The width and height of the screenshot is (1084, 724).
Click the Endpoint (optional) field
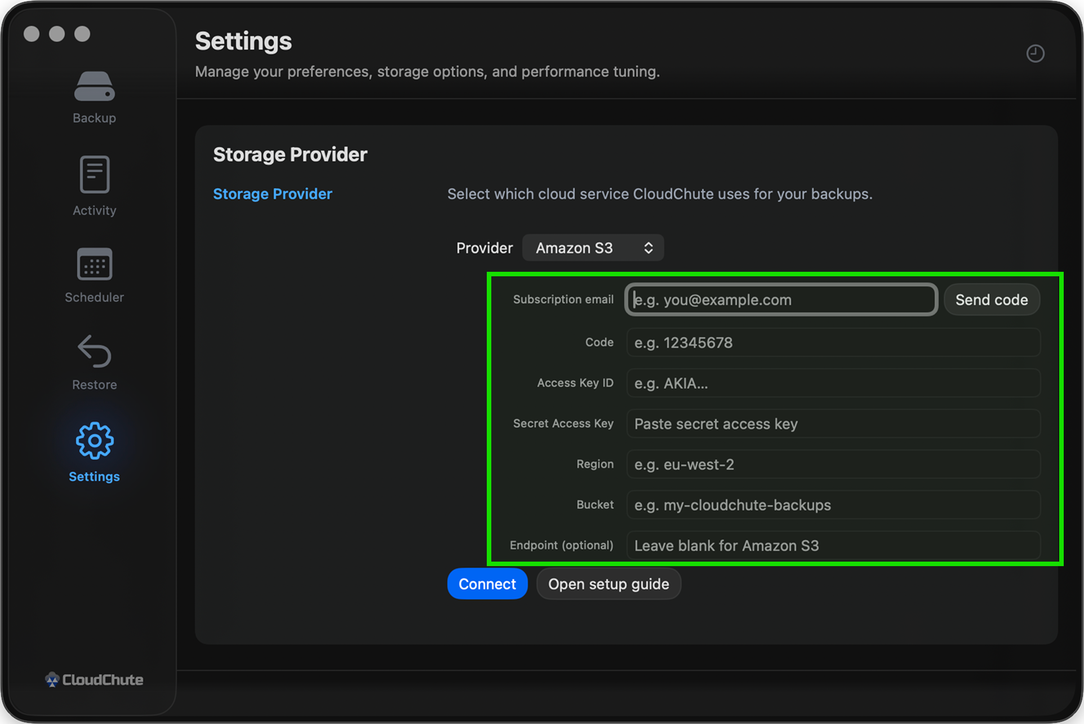(x=833, y=546)
